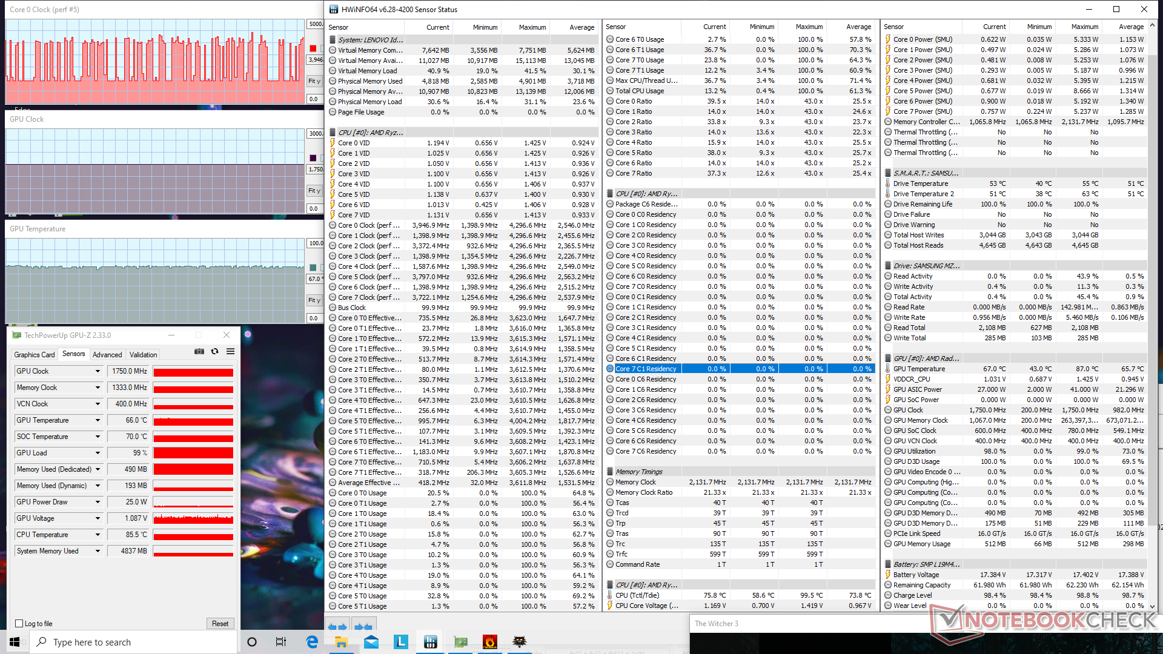The image size is (1163, 654).
Task: Click HWiNFO expand columns arrows icon
Action: 338,627
